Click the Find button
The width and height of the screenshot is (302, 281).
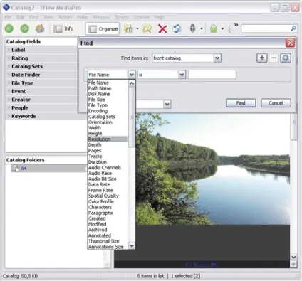tap(241, 103)
